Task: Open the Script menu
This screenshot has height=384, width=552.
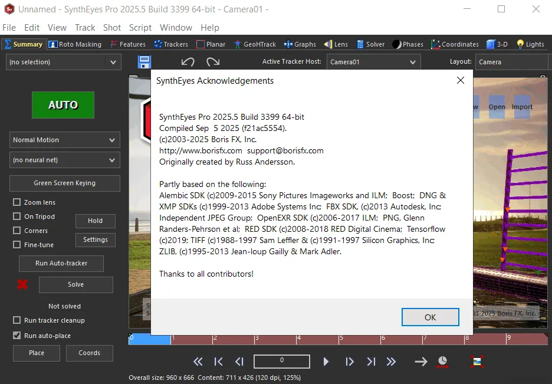Action: [140, 28]
